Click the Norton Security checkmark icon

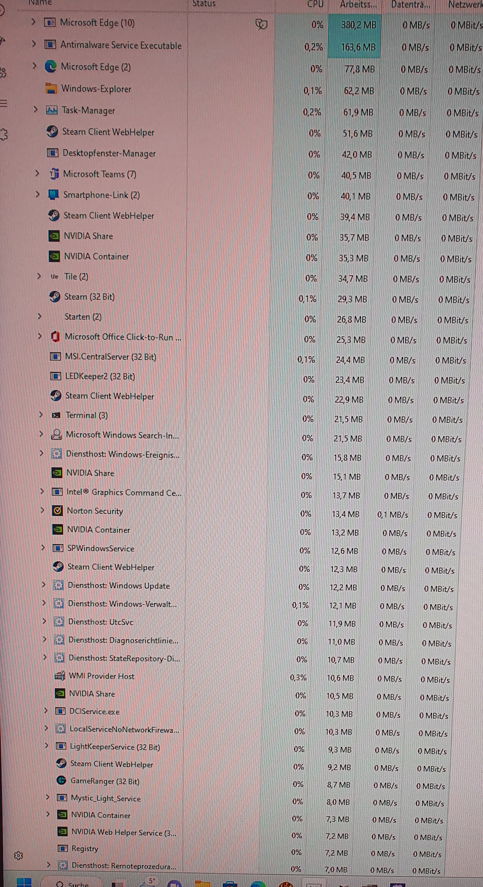[57, 510]
